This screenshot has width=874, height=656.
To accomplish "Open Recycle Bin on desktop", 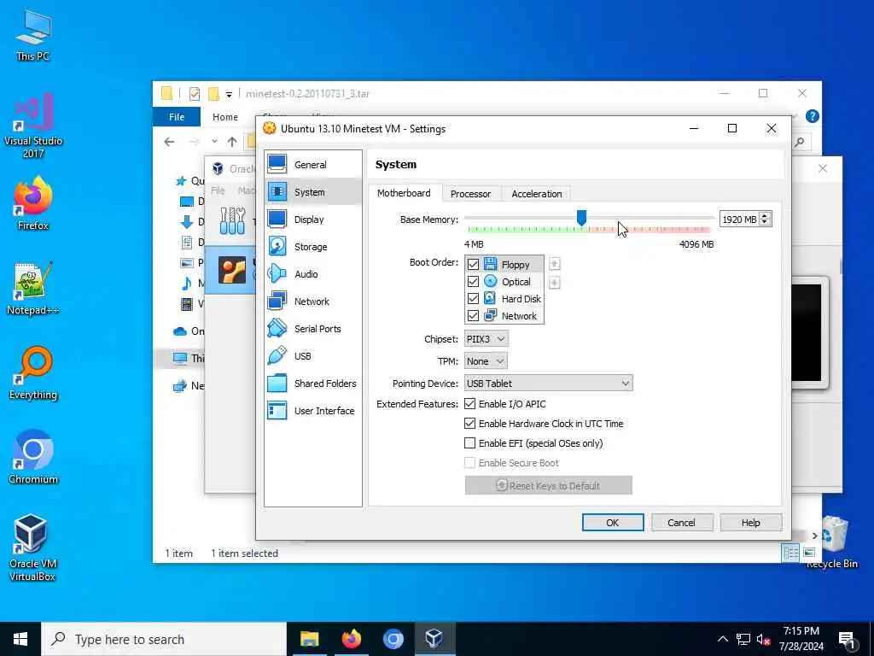I will 831,542.
